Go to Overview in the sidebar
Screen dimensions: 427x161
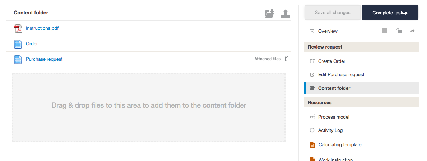328,31
